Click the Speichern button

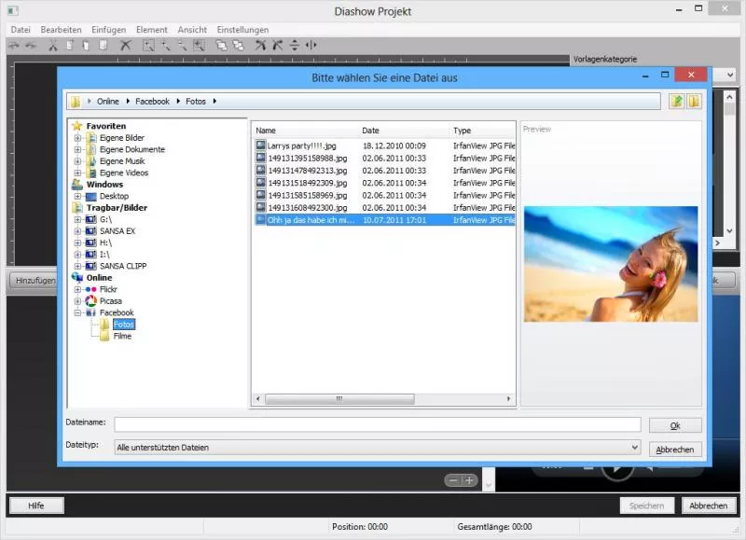[647, 505]
